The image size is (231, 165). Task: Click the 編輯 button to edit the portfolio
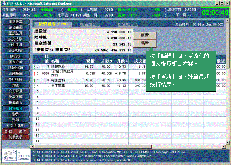coord(145,43)
